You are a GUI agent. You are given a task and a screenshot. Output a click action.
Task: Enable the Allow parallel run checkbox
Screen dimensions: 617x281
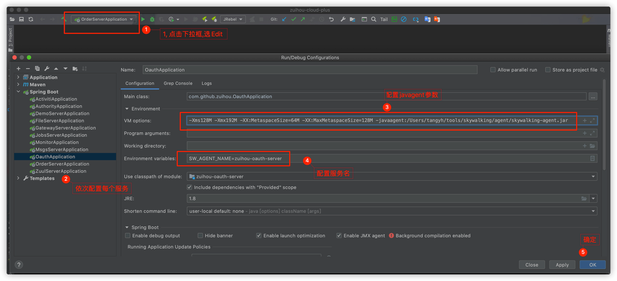pos(493,70)
